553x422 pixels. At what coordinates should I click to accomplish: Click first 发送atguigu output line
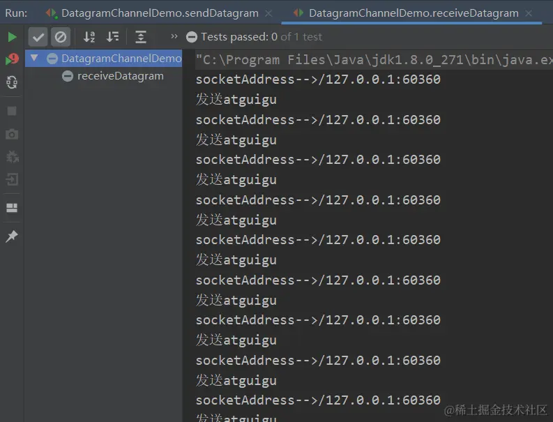click(x=236, y=100)
